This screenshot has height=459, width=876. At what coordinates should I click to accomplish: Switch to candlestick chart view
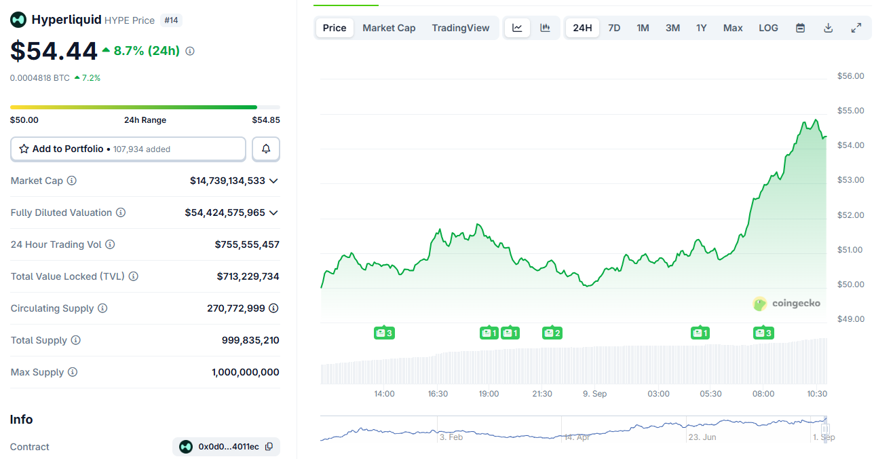[544, 27]
